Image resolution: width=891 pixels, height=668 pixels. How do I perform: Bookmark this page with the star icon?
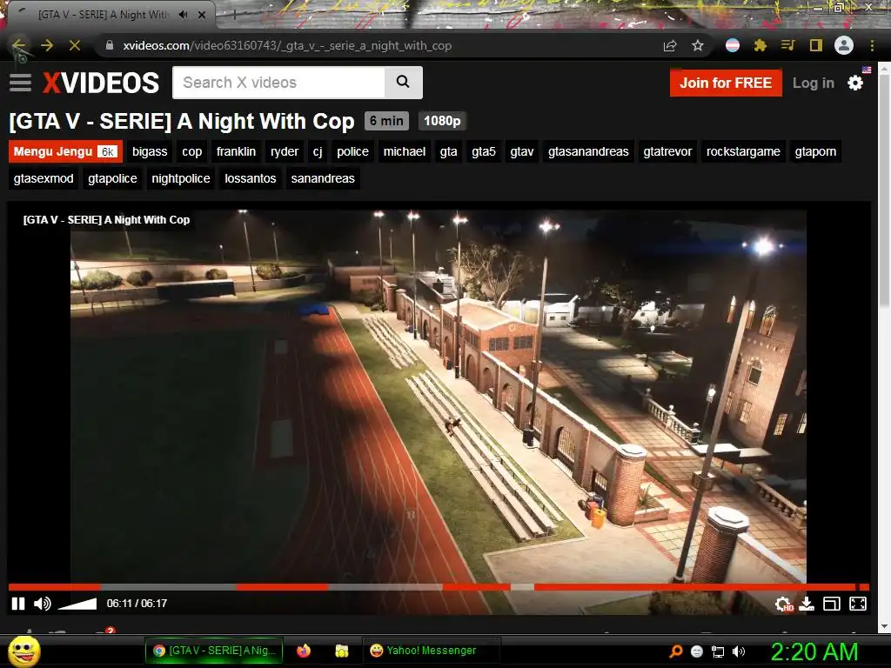click(x=698, y=45)
